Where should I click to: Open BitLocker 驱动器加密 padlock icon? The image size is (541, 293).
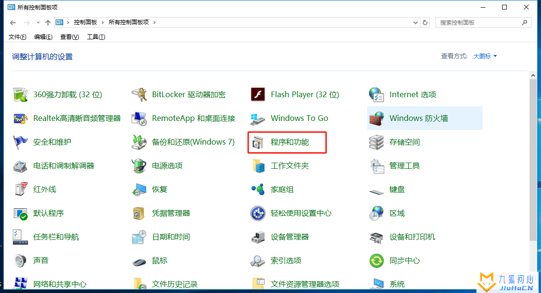[x=139, y=95]
